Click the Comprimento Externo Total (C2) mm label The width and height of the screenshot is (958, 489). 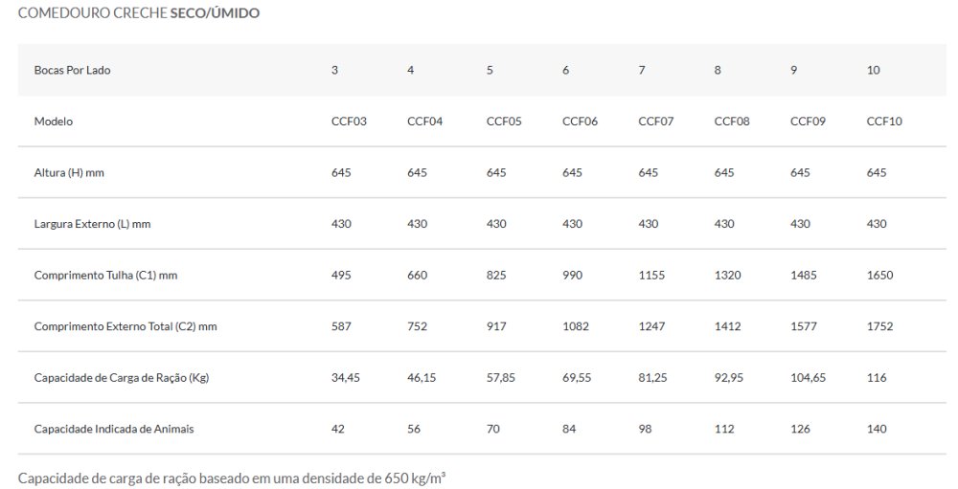point(125,326)
